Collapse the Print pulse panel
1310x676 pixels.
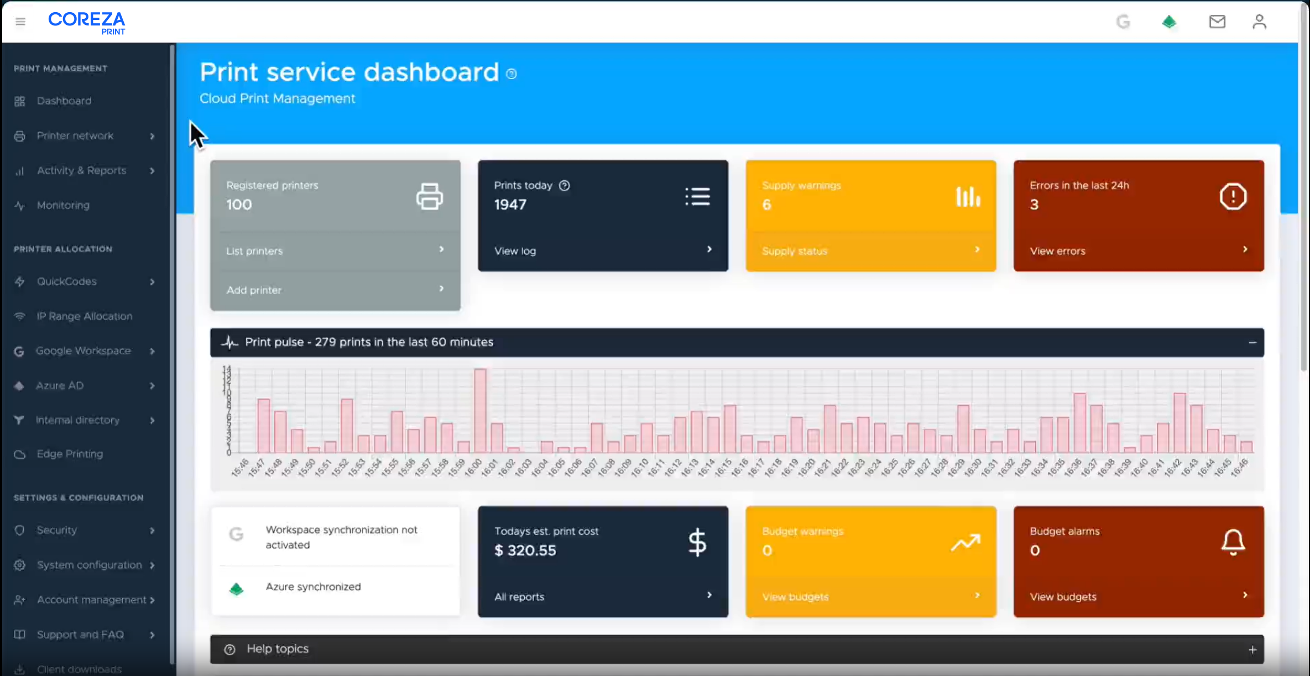[x=1252, y=343]
